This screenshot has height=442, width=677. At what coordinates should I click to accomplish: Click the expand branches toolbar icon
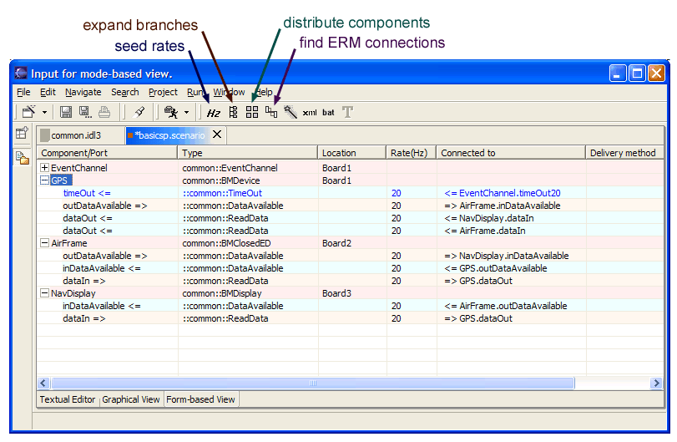[234, 112]
